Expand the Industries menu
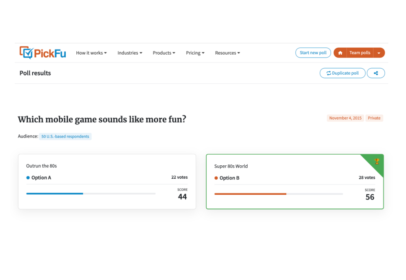 (x=130, y=53)
